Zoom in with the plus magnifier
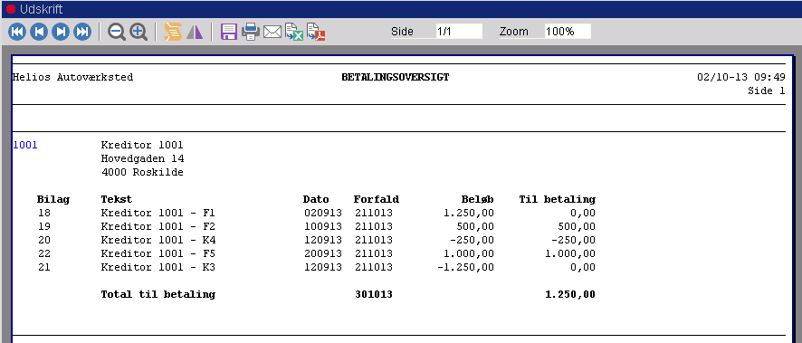 click(x=138, y=32)
